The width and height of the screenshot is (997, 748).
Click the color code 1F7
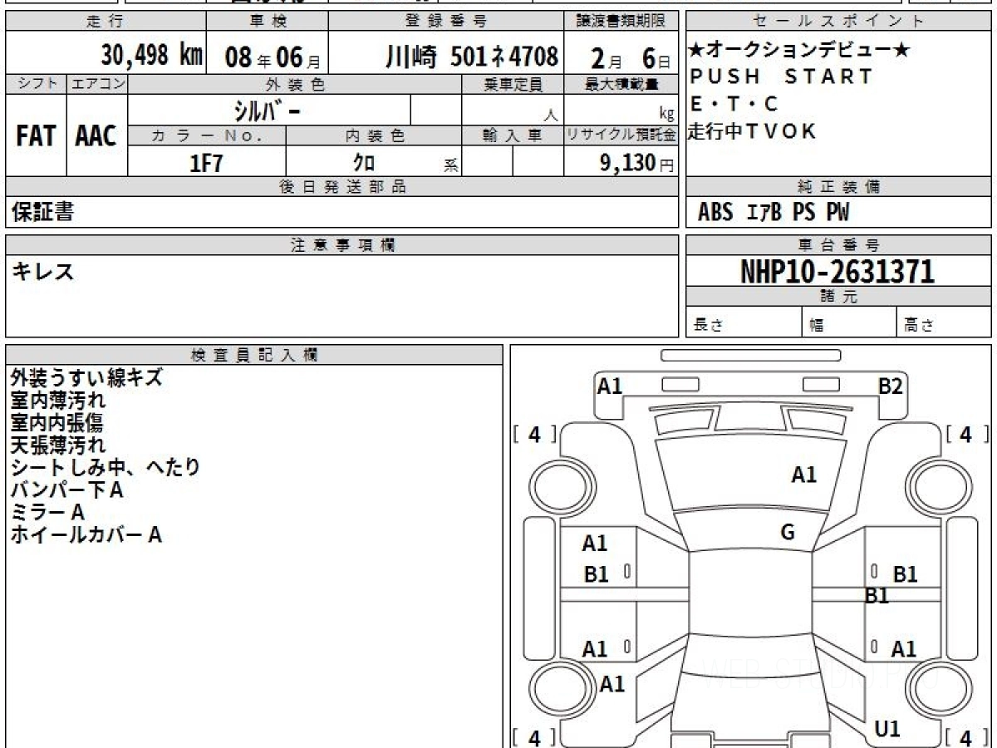pyautogui.click(x=207, y=163)
